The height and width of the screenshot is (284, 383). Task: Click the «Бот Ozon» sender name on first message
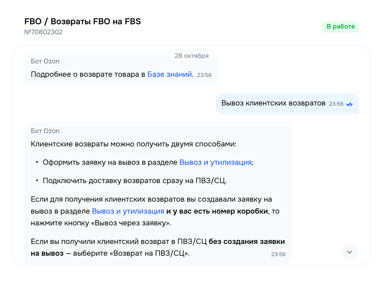45,61
